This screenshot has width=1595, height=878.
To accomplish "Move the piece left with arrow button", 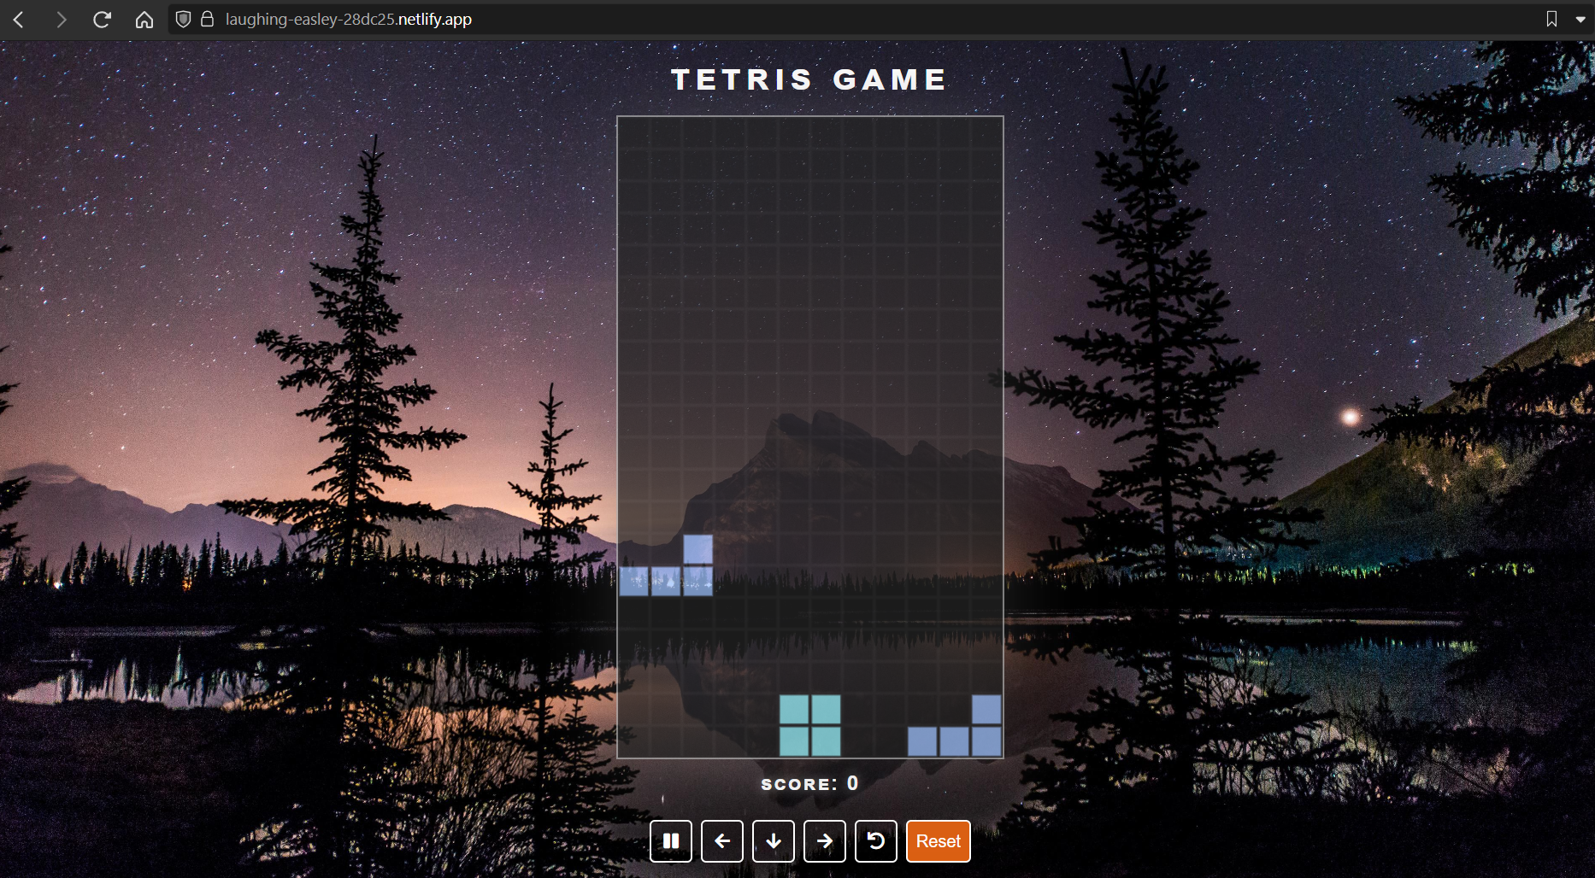I will (x=722, y=841).
